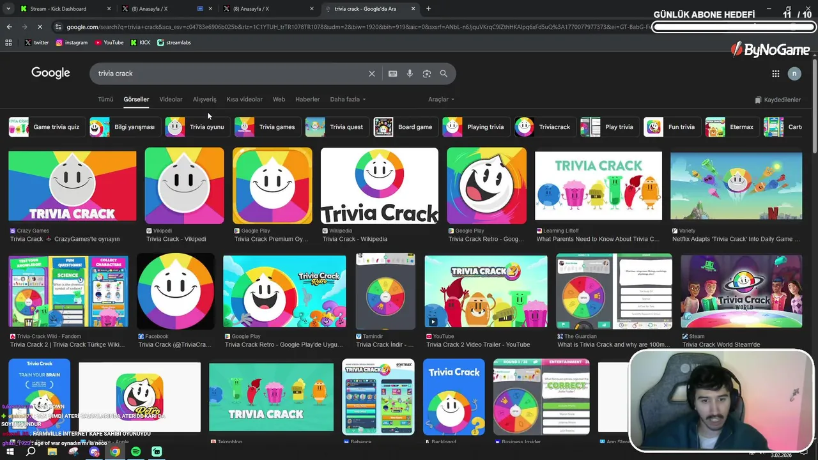Open Kaydedilenler saved items
The width and height of the screenshot is (818, 460).
[x=778, y=100]
